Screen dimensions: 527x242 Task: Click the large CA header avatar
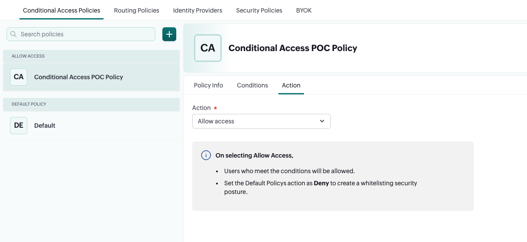pyautogui.click(x=208, y=48)
